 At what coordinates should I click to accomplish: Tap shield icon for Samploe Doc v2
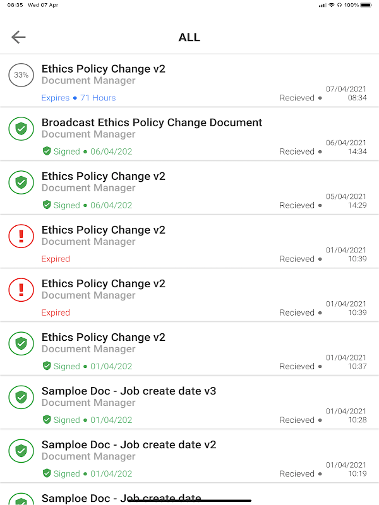[21, 451]
